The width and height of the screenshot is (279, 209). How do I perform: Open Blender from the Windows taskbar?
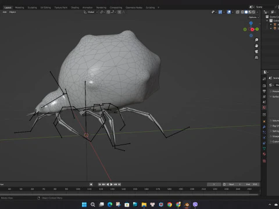pyautogui.click(x=187, y=204)
